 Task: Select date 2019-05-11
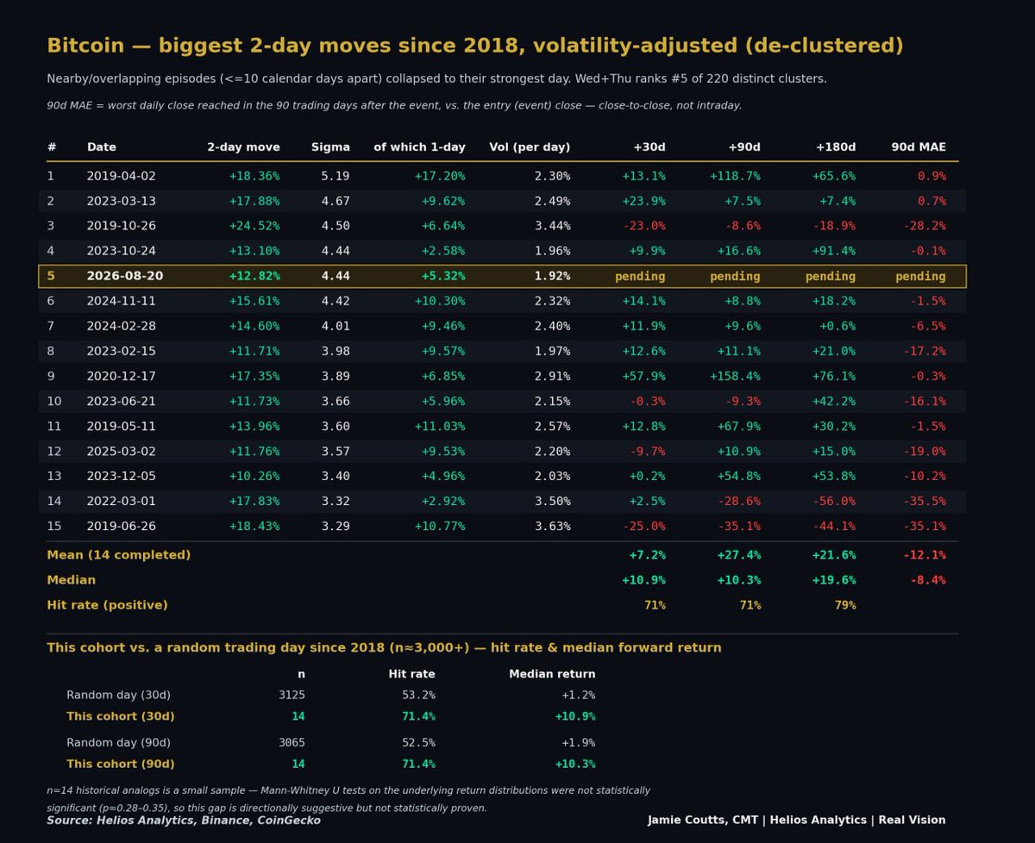point(122,426)
